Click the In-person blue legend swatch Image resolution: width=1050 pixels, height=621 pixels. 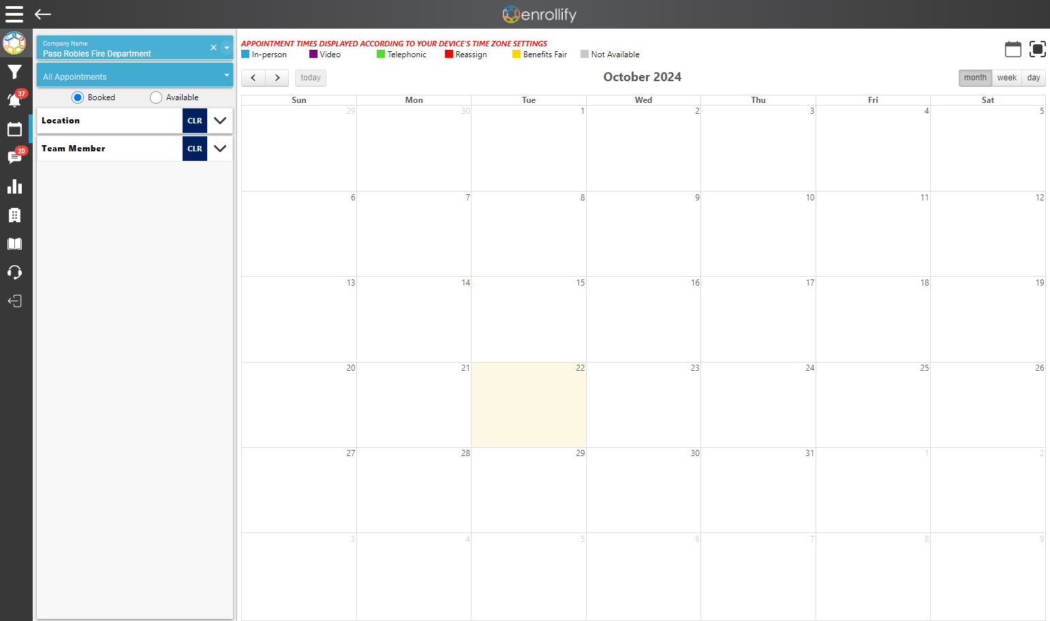[x=245, y=54]
